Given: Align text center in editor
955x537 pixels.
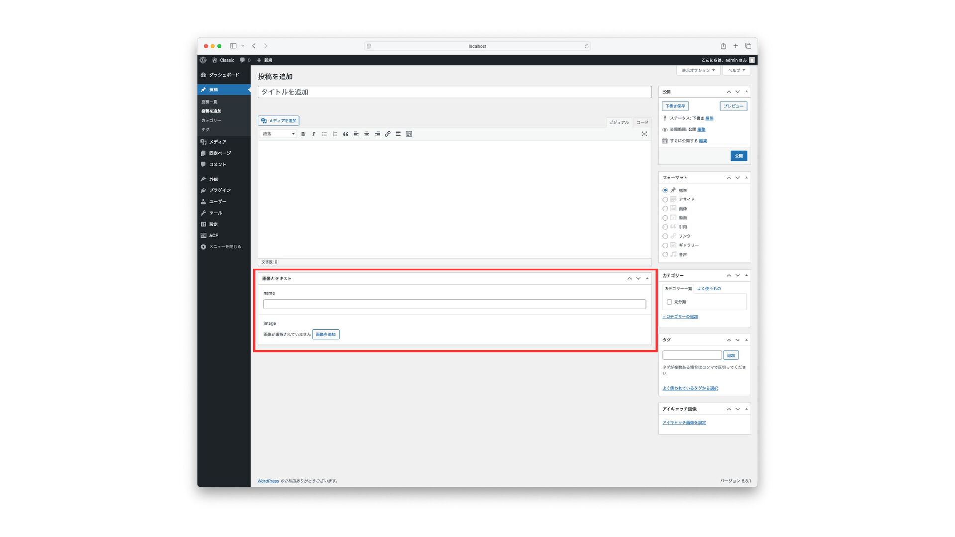Looking at the screenshot, I should click(x=367, y=134).
